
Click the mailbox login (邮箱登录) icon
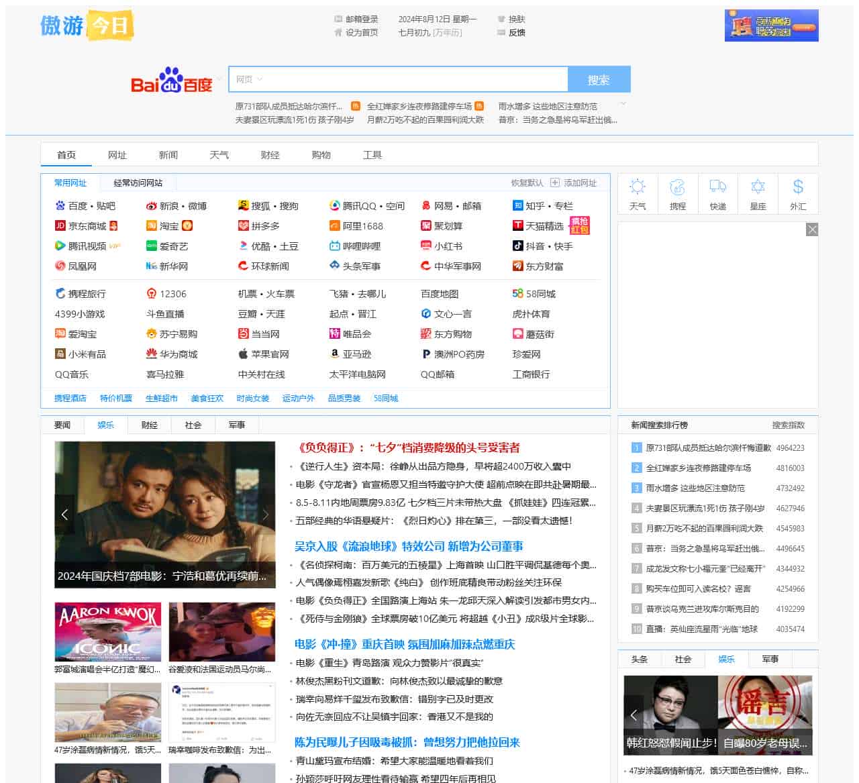(x=338, y=19)
